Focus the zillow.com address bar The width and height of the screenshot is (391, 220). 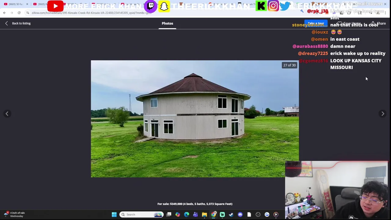pyautogui.click(x=92, y=13)
